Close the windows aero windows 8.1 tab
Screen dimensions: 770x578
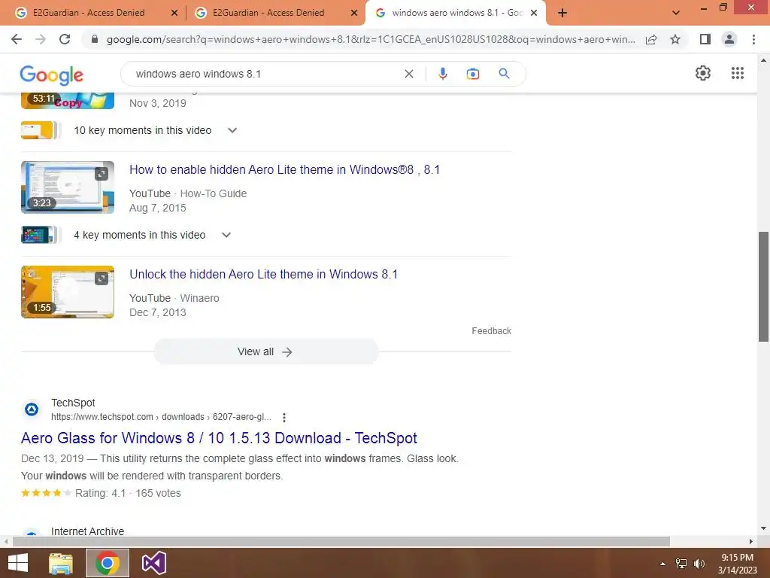click(534, 13)
